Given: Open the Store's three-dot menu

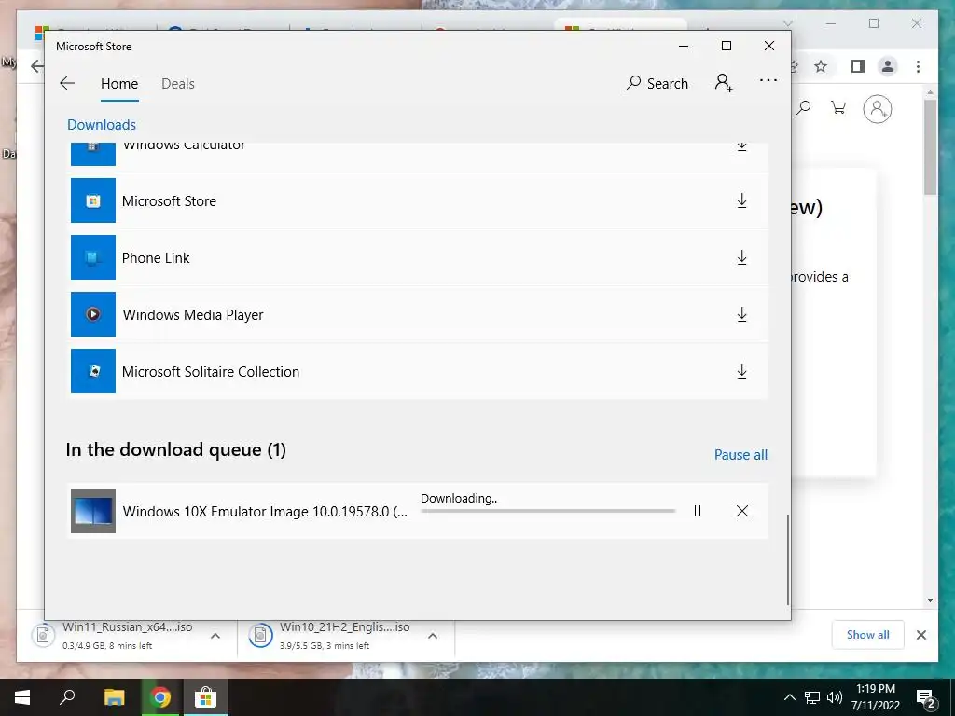Looking at the screenshot, I should coord(768,80).
